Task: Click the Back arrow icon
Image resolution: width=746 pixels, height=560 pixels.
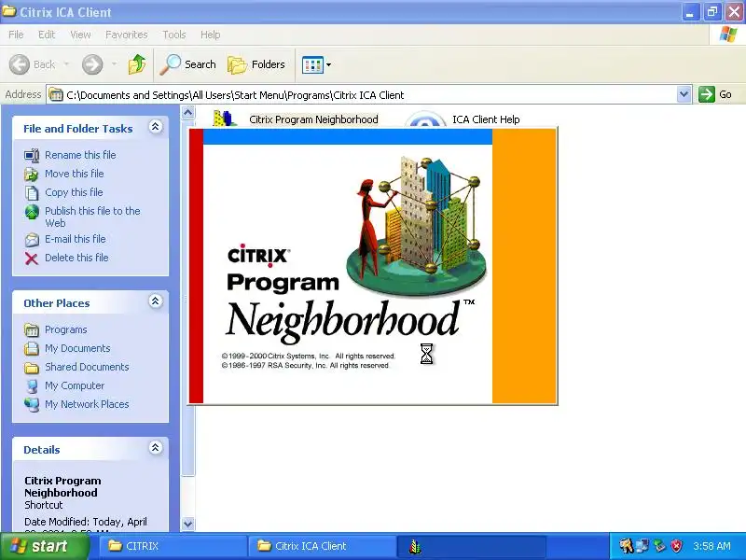Action: click(20, 64)
